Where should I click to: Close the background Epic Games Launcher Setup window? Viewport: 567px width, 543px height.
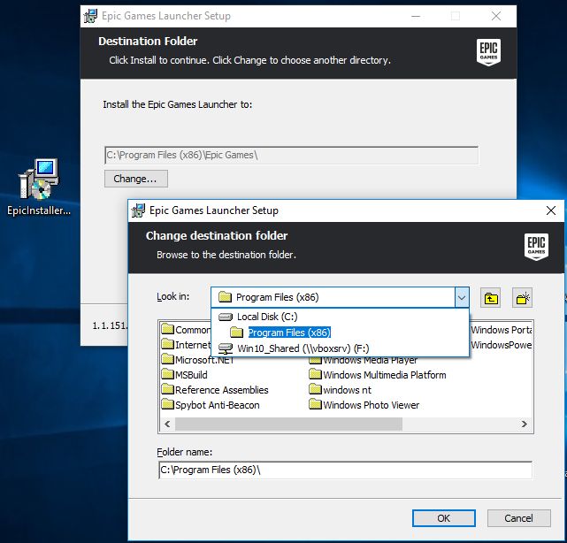click(x=496, y=16)
